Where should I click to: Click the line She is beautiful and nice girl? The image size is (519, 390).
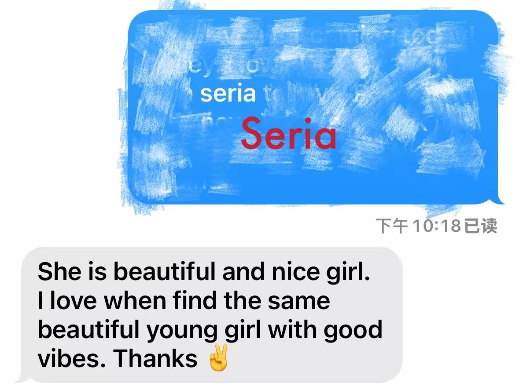pos(204,271)
